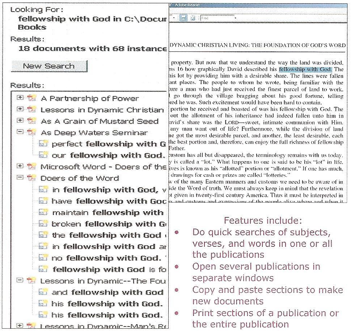
Task: Click PDF icon beside the expanded Doers of the Word
Action: [x=31, y=178]
